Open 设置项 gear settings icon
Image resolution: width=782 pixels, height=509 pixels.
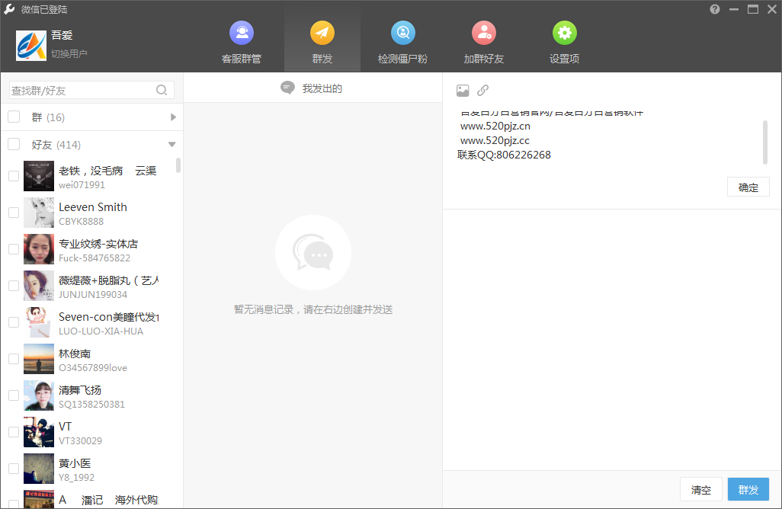[565, 33]
